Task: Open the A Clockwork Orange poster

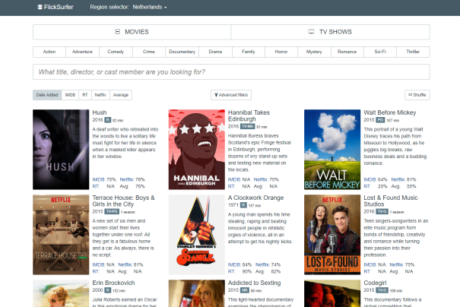Action: tap(197, 235)
